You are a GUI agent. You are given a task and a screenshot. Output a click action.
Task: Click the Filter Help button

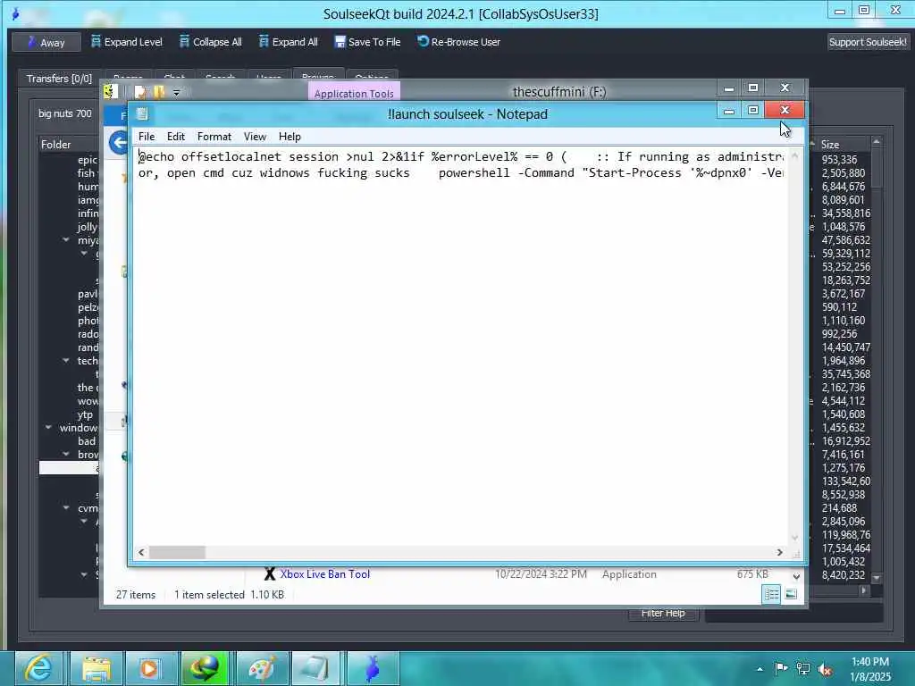tap(663, 614)
